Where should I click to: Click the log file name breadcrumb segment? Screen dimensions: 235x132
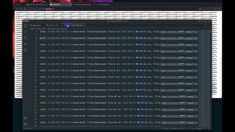58,29
